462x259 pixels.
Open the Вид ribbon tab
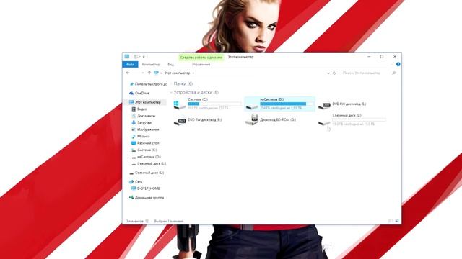[x=170, y=64]
